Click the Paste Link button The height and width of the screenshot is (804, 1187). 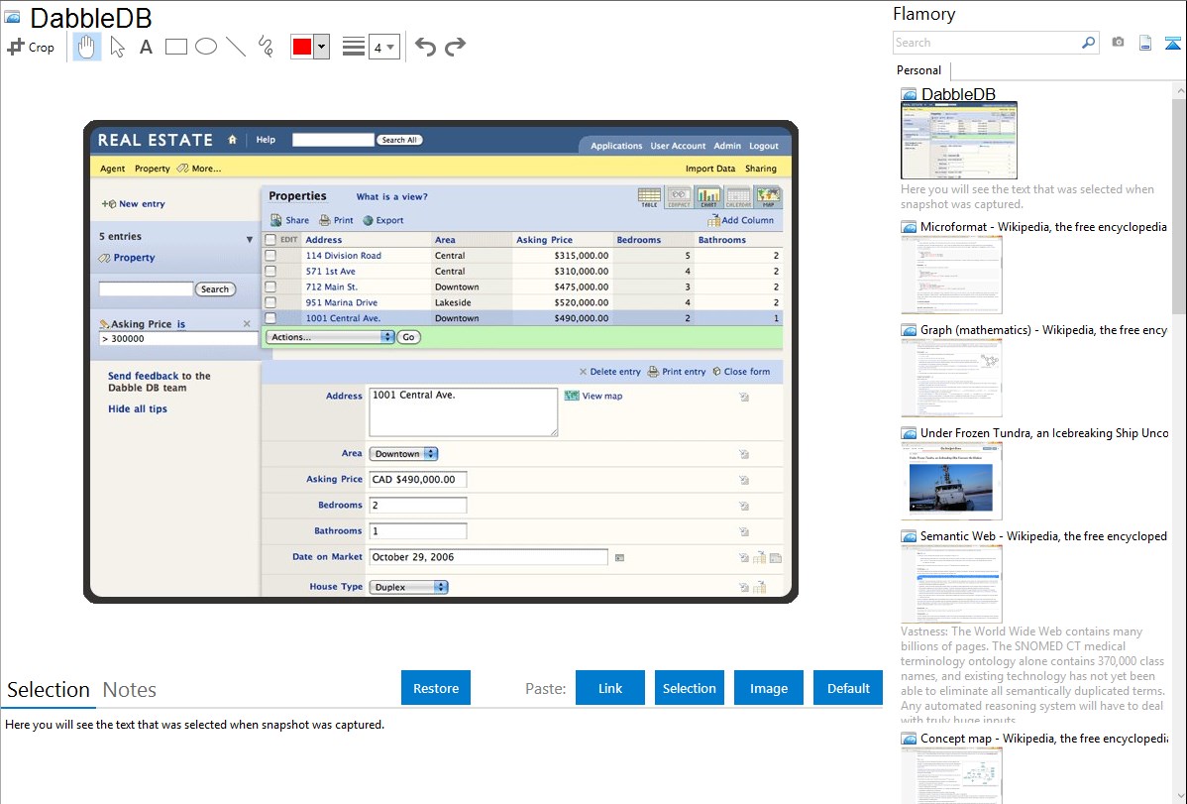[610, 688]
